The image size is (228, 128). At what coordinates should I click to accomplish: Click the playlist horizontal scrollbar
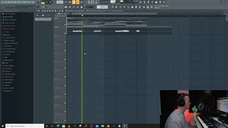coord(114,14)
